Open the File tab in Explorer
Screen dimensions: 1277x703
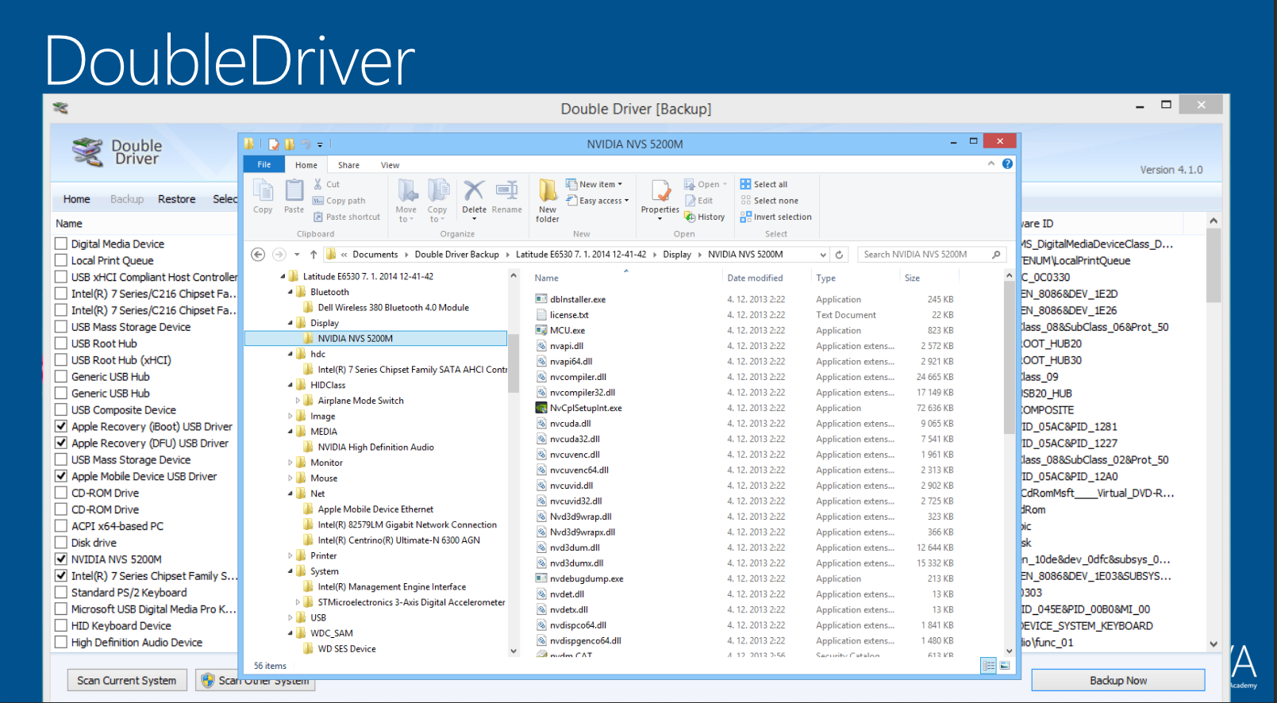[x=264, y=164]
